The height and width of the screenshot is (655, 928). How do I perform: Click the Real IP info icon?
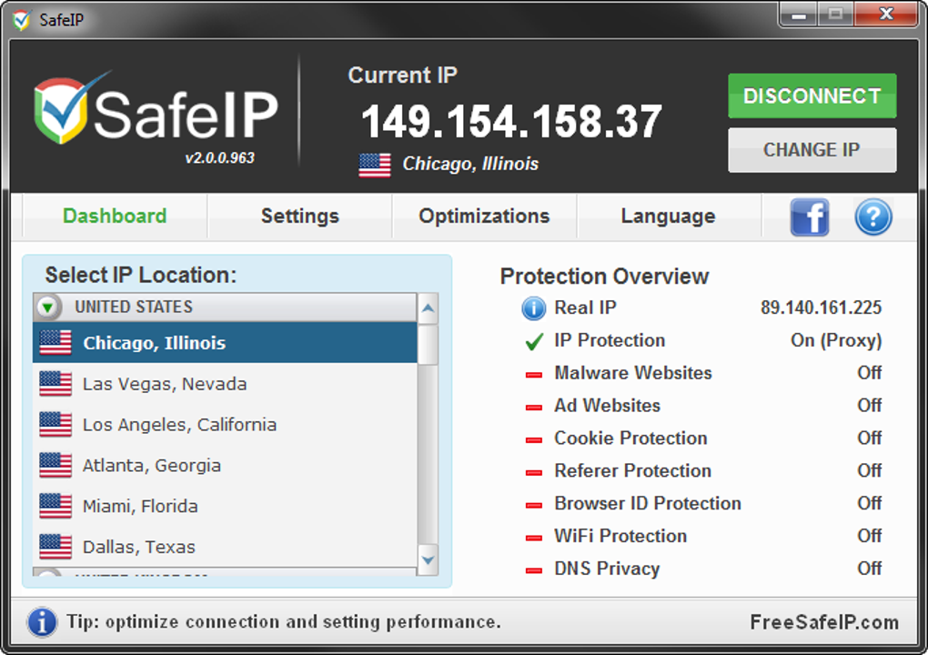tap(533, 308)
